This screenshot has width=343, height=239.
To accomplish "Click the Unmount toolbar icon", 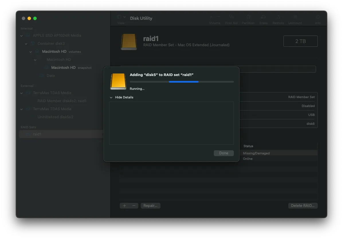I will 295,17.
